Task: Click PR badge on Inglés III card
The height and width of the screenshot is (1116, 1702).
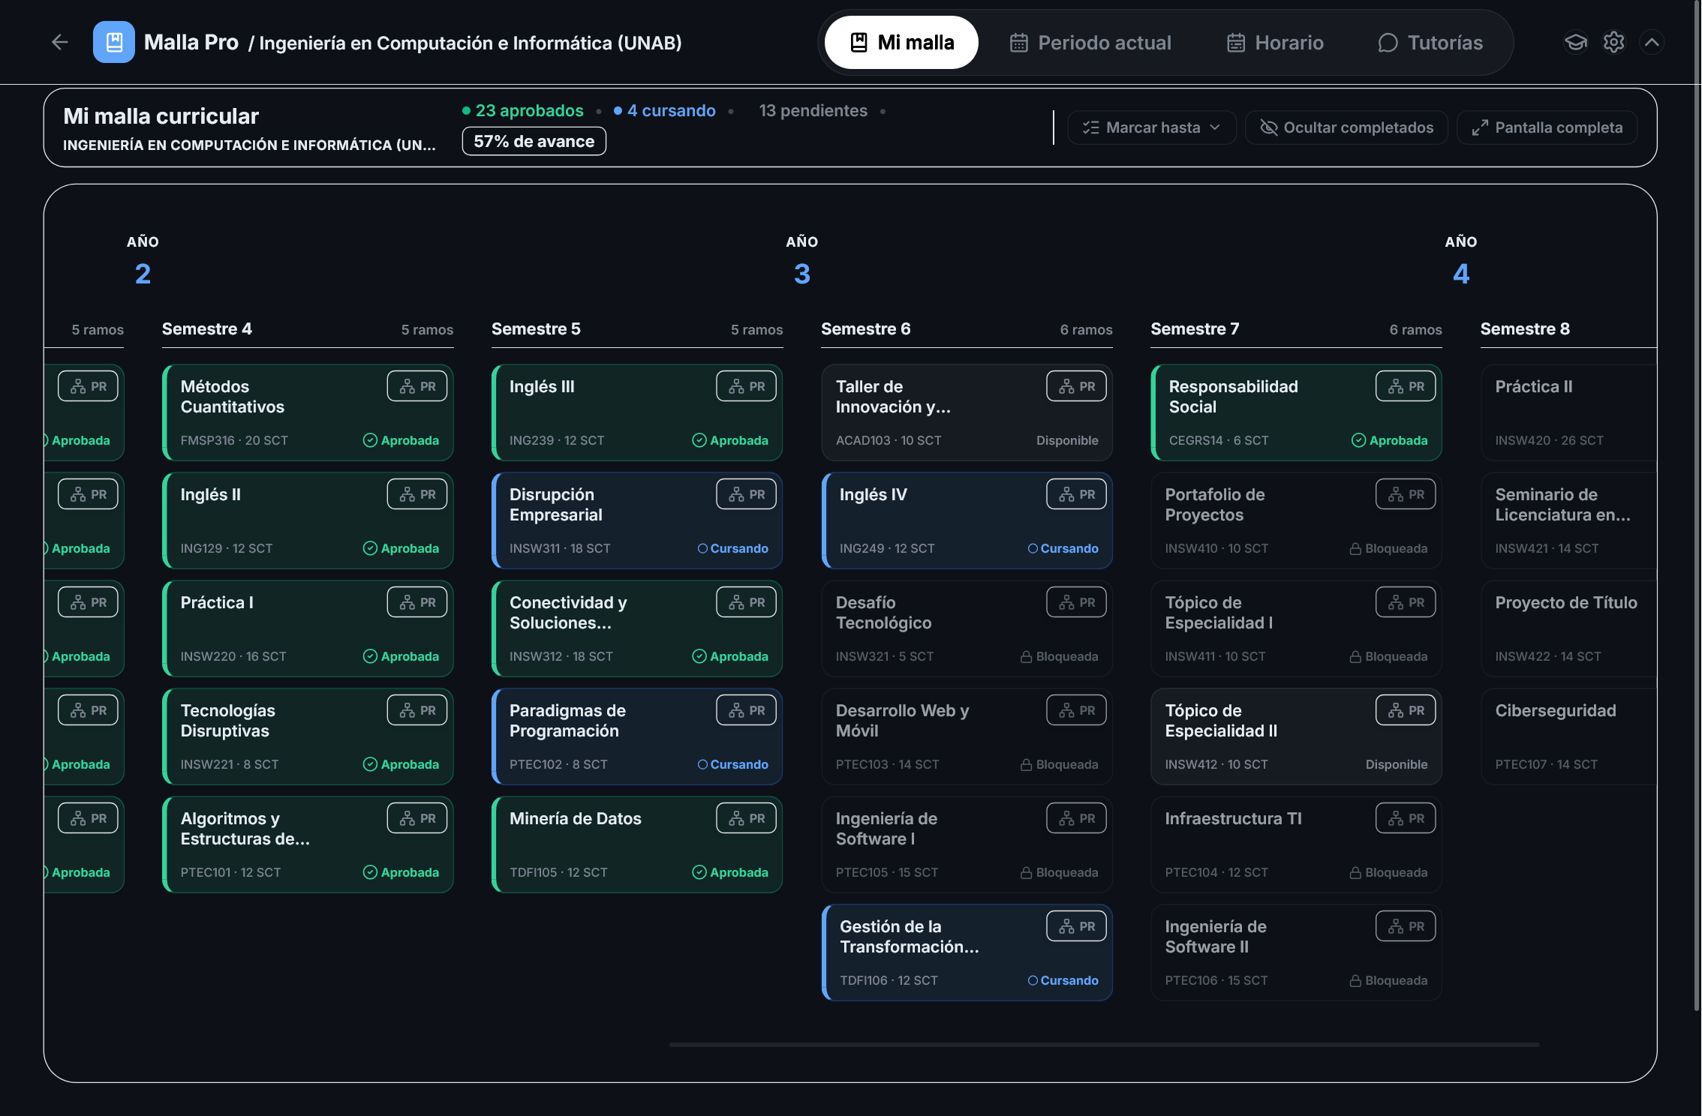Action: click(x=747, y=386)
